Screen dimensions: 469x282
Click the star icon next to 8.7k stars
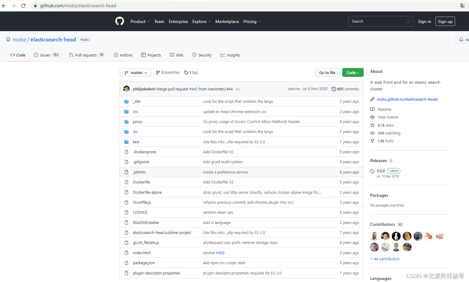pyautogui.click(x=372, y=125)
